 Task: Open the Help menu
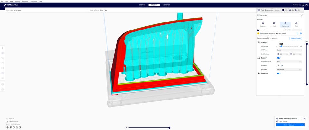(41, 1)
